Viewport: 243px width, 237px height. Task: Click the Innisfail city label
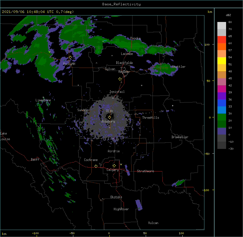click(x=117, y=92)
